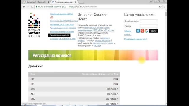189x106 pixels.
Task: Click the .COM zone row
Action: (74, 89)
